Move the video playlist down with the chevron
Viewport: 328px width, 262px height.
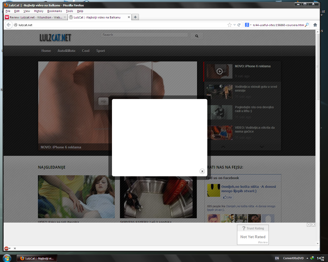262,147
